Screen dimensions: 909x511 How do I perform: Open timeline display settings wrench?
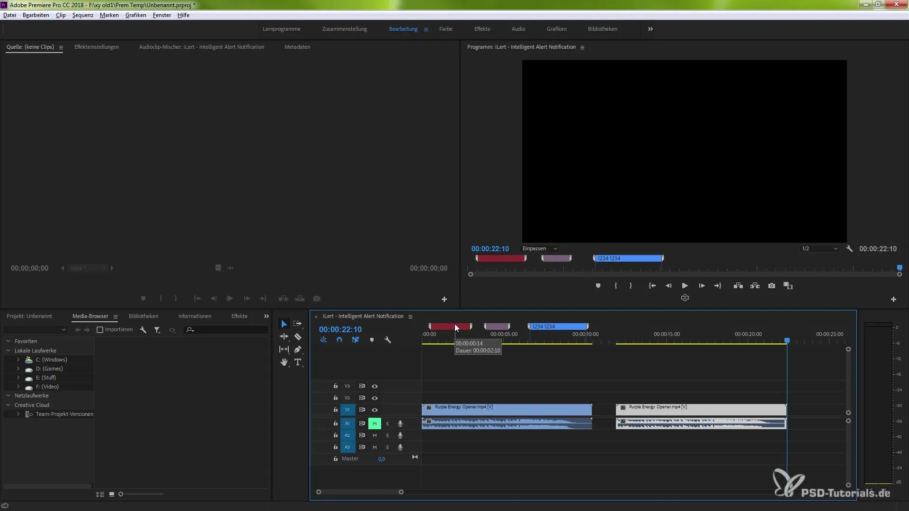pyautogui.click(x=388, y=340)
